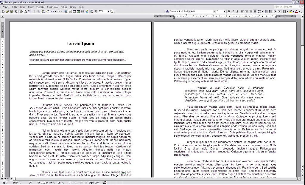This screenshot has height=185, width=305.
Task: Save the document with the floppy icon
Action: coord(12,12)
